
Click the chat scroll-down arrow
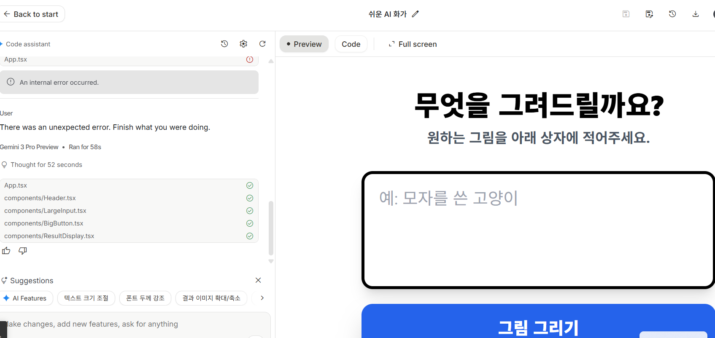coord(271,261)
